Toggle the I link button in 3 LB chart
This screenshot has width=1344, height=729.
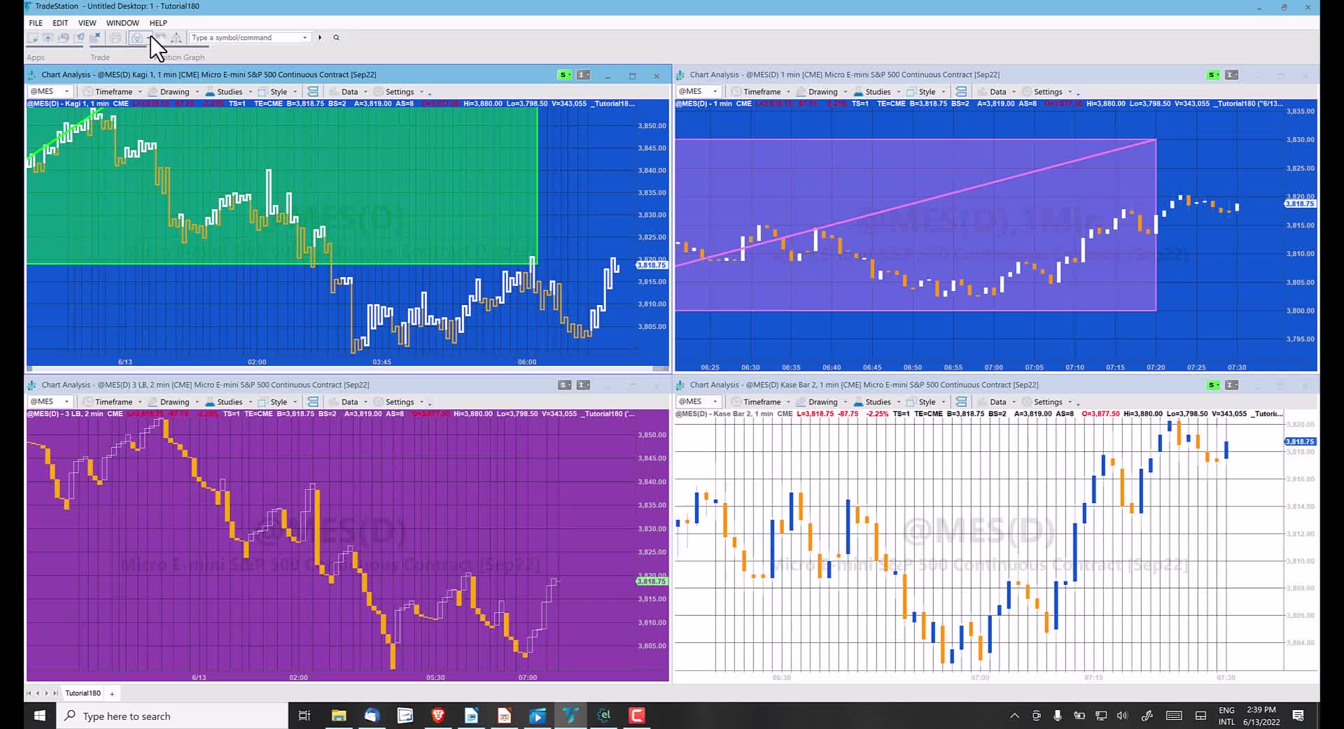pyautogui.click(x=582, y=385)
